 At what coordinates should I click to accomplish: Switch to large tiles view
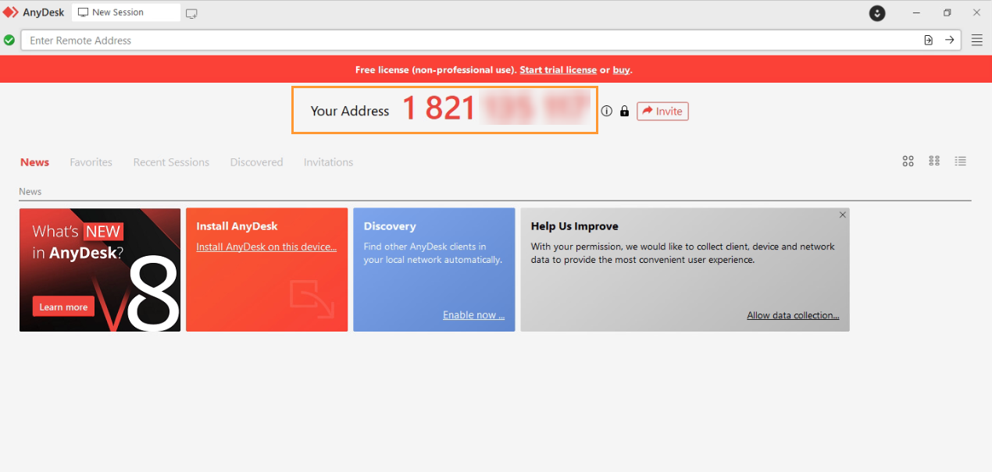pyautogui.click(x=908, y=161)
